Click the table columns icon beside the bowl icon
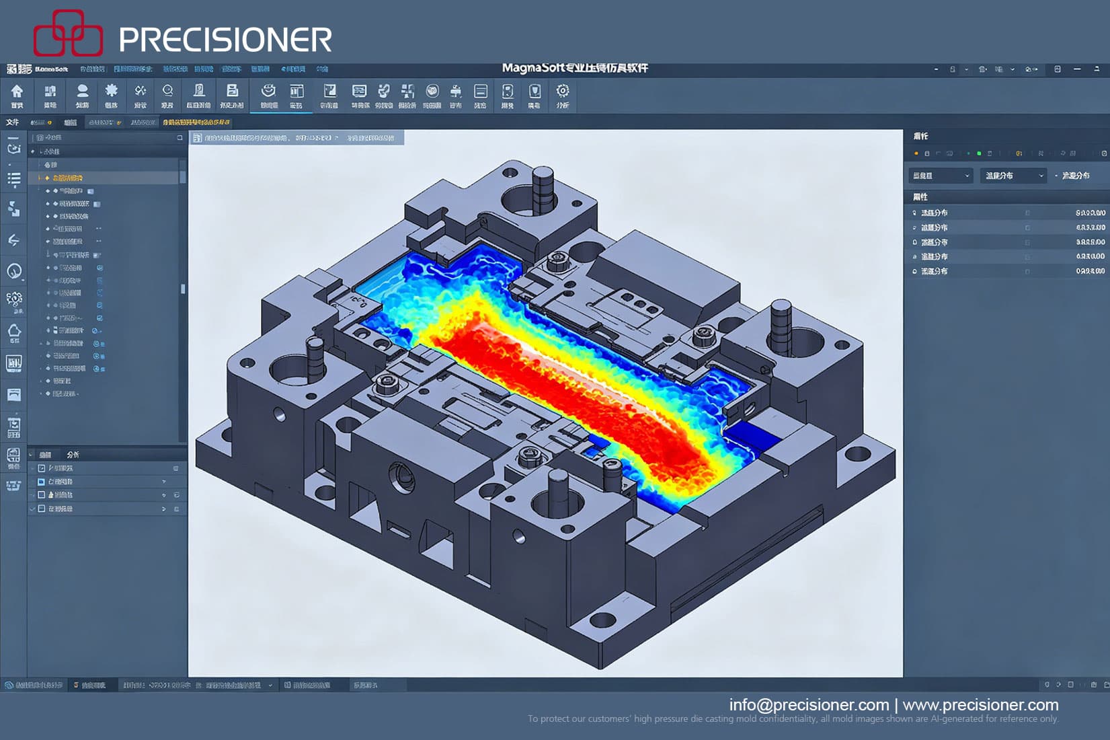 coord(296,91)
